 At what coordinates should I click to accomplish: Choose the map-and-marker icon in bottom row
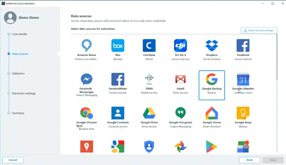[243, 147]
